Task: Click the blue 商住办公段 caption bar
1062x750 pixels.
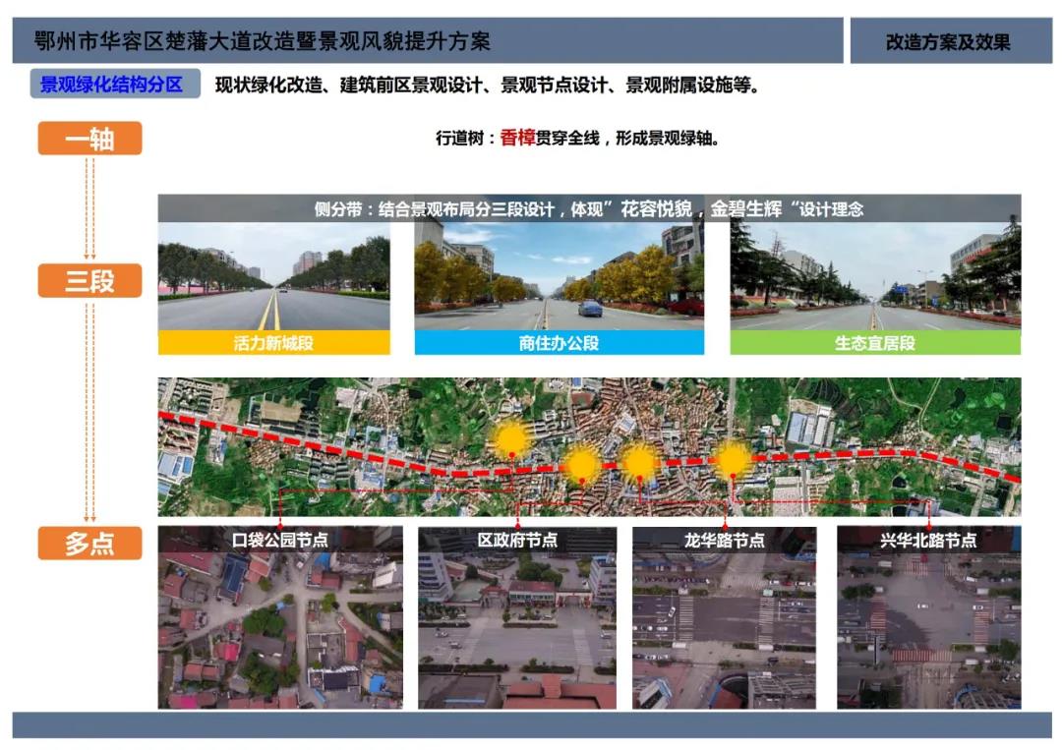Action: click(559, 342)
